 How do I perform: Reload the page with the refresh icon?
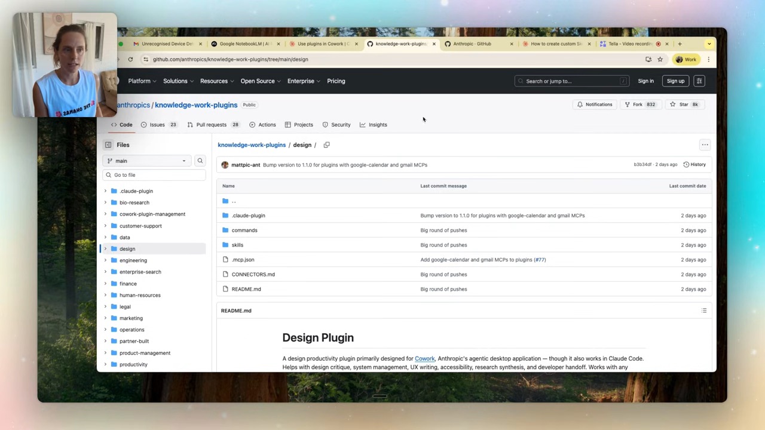point(130,59)
